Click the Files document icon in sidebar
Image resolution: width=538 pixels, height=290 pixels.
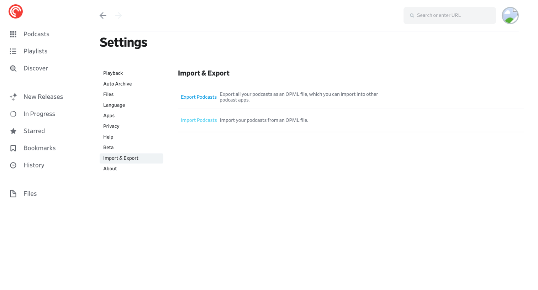(x=13, y=194)
